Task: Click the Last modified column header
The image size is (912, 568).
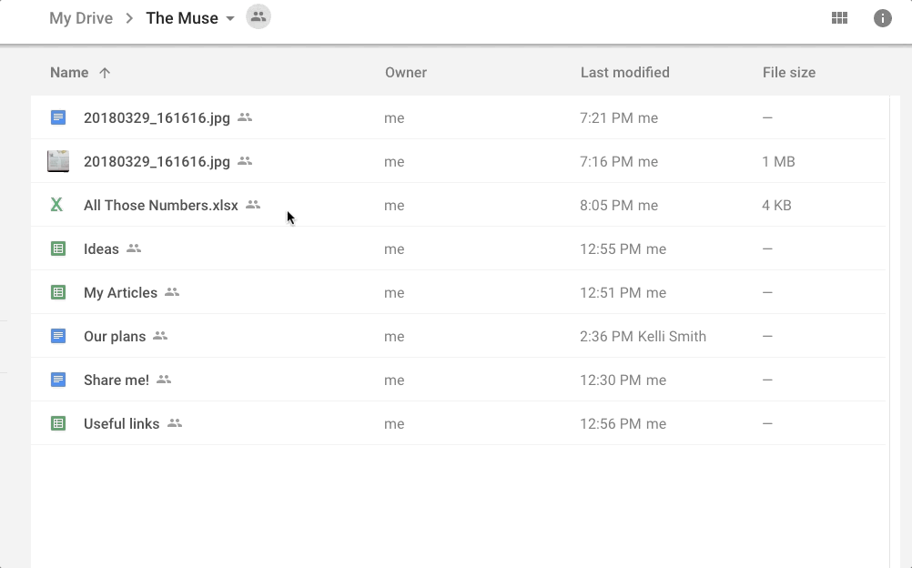Action: click(x=624, y=72)
